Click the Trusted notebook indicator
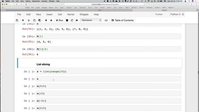This screenshot has width=199, height=112. pos(159,14)
